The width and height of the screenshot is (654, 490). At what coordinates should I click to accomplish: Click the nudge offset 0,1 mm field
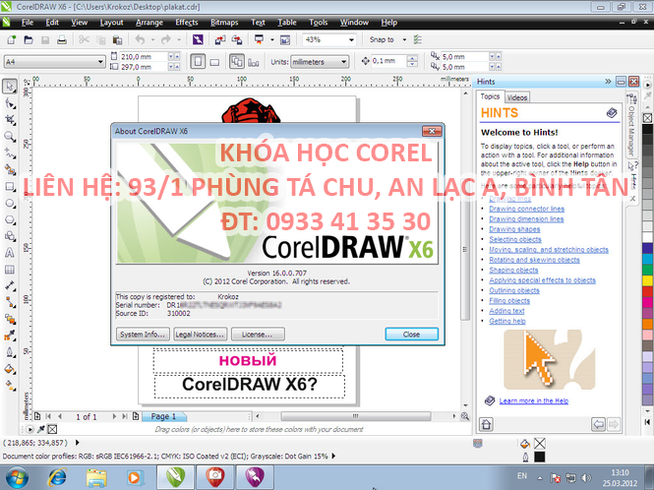point(387,61)
